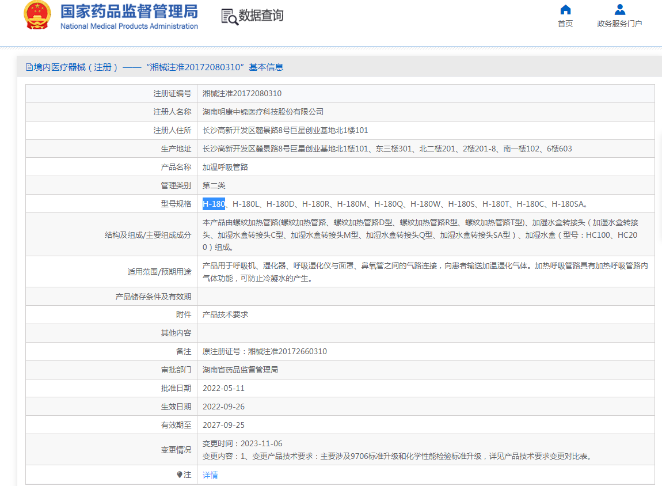Open the 详情 details link
The width and height of the screenshot is (662, 486).
coord(210,475)
